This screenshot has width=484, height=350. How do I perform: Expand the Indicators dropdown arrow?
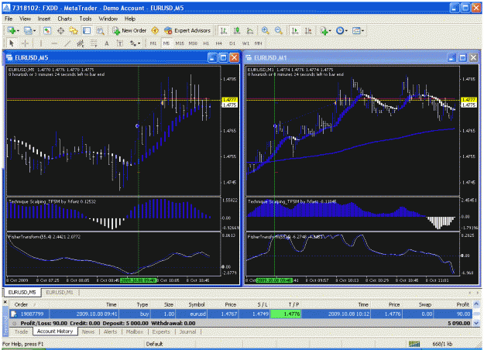(x=330, y=30)
